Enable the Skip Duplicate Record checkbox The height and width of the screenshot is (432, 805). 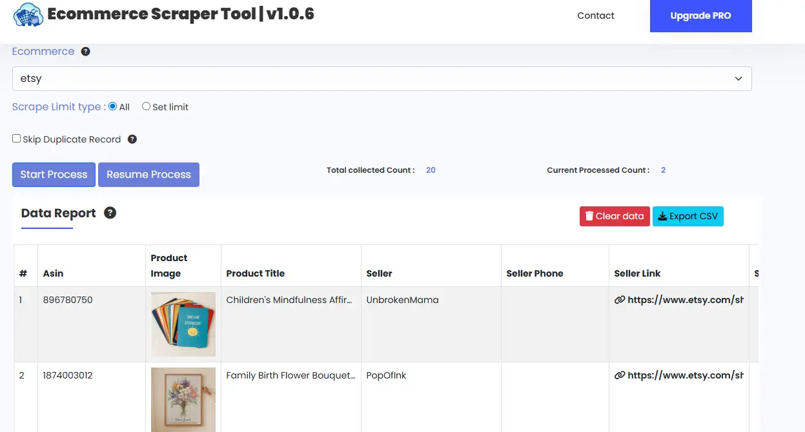[x=15, y=137]
